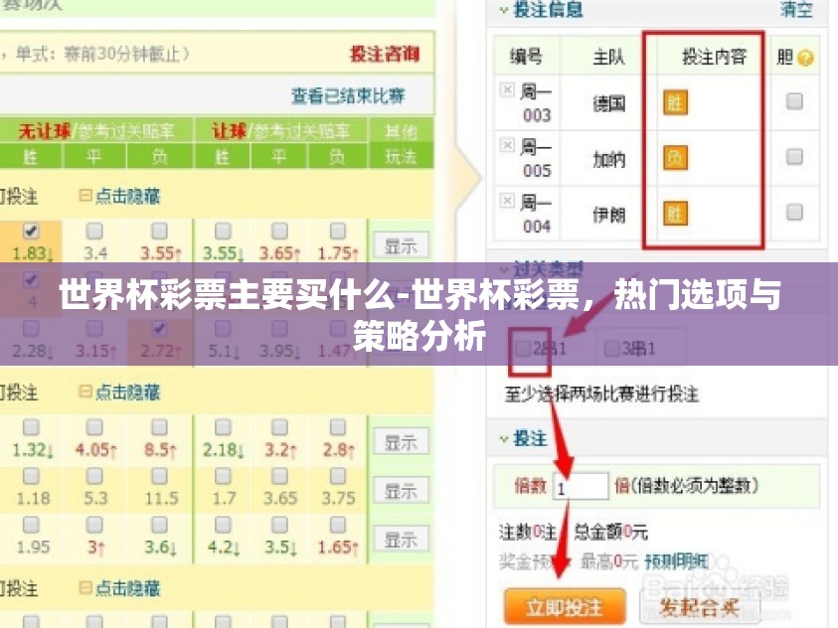Open the 投注咨询 link
The image size is (838, 628).
click(385, 54)
